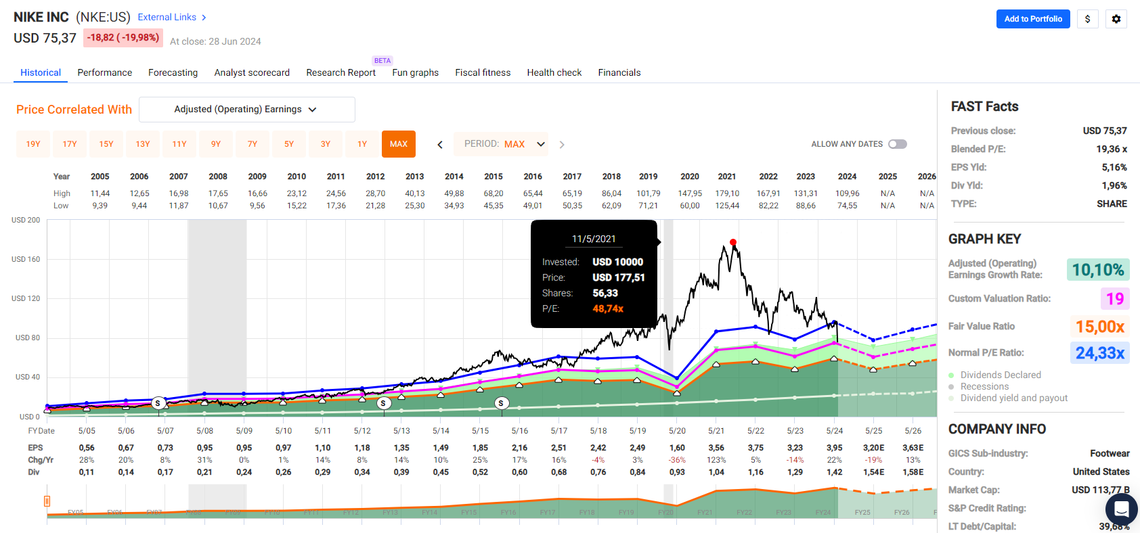Click the External Links arrow chevron
Image resolution: width=1140 pixels, height=533 pixels.
click(204, 18)
